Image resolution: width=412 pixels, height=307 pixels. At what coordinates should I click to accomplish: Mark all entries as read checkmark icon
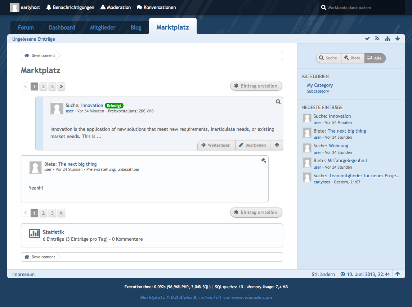point(367,39)
